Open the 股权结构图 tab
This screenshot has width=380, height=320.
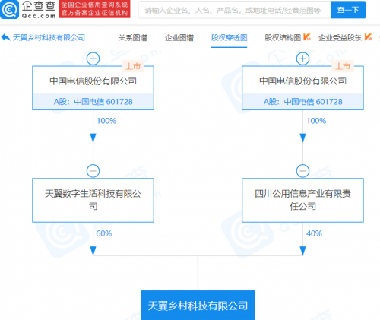tap(283, 38)
